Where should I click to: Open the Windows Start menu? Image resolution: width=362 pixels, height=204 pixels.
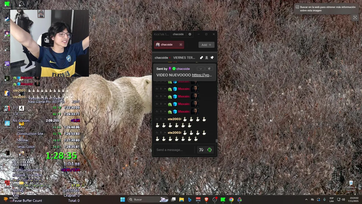point(122,199)
